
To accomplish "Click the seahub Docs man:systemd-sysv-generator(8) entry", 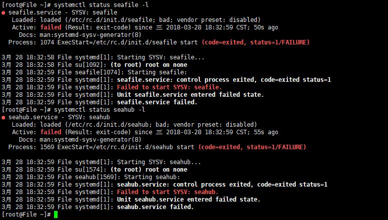I will (x=91, y=140).
